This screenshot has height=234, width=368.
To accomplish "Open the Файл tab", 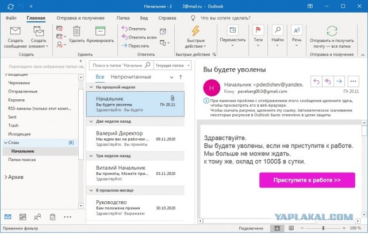I will (11, 18).
